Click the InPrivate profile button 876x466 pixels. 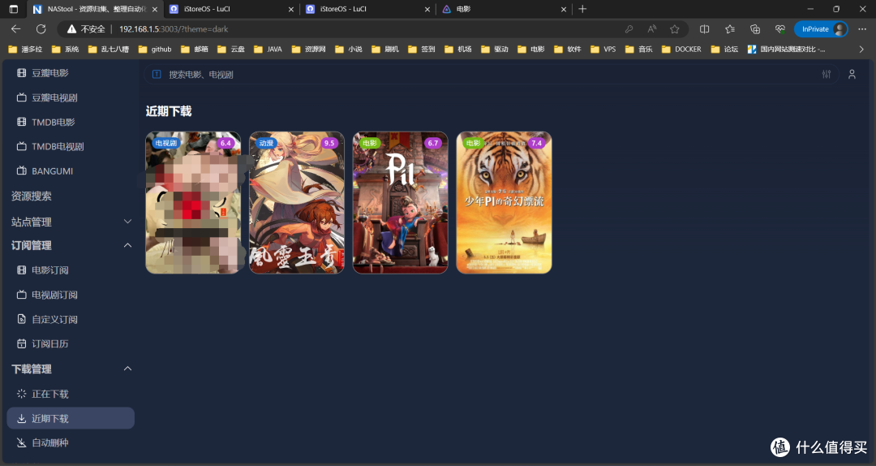pyautogui.click(x=821, y=29)
